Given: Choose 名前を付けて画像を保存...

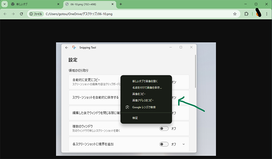Looking at the screenshot, I should coord(146,88).
